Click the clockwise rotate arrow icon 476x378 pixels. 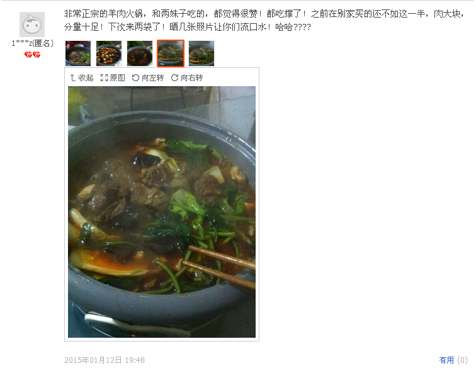click(x=174, y=78)
